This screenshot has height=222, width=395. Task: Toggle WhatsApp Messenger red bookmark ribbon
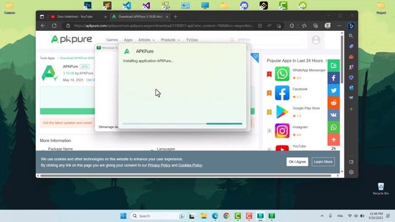pos(269,74)
